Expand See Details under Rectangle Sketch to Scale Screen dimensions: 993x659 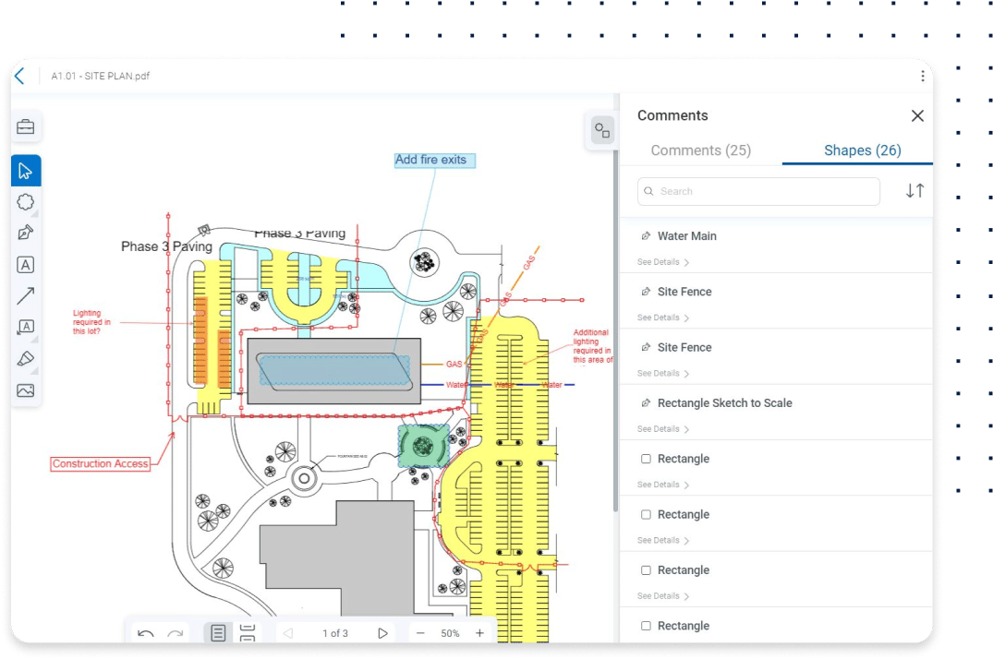point(662,429)
